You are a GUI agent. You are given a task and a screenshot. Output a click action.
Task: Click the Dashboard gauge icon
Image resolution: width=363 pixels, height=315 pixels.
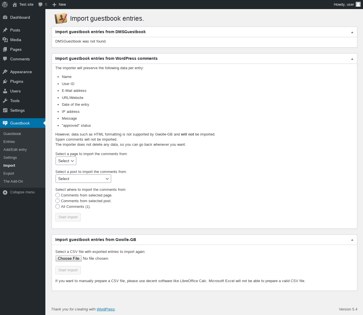pos(5,17)
